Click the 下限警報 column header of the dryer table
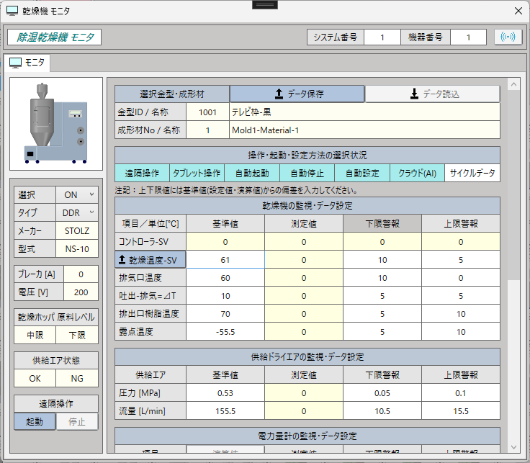Image resolution: width=530 pixels, height=463 pixels. [382, 223]
